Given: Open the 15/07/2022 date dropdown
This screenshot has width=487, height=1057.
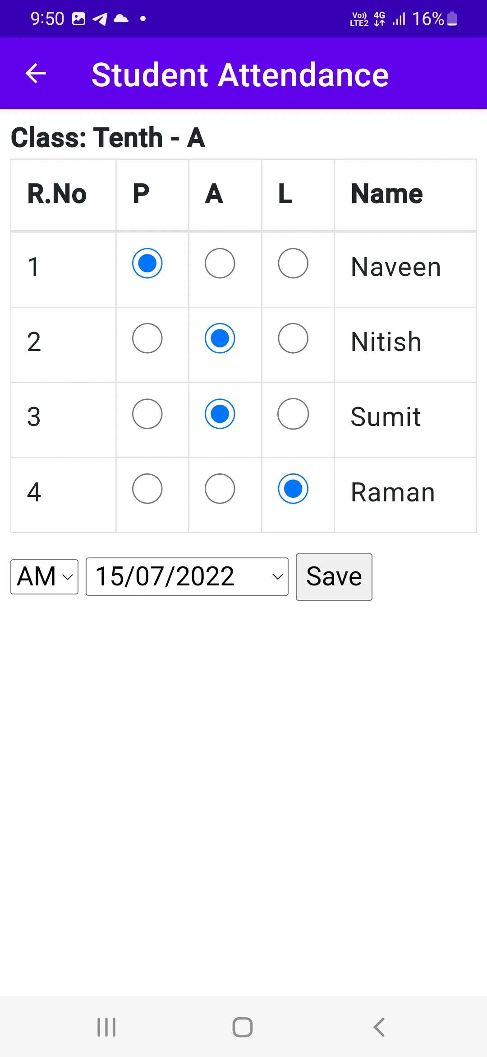Looking at the screenshot, I should click(187, 577).
